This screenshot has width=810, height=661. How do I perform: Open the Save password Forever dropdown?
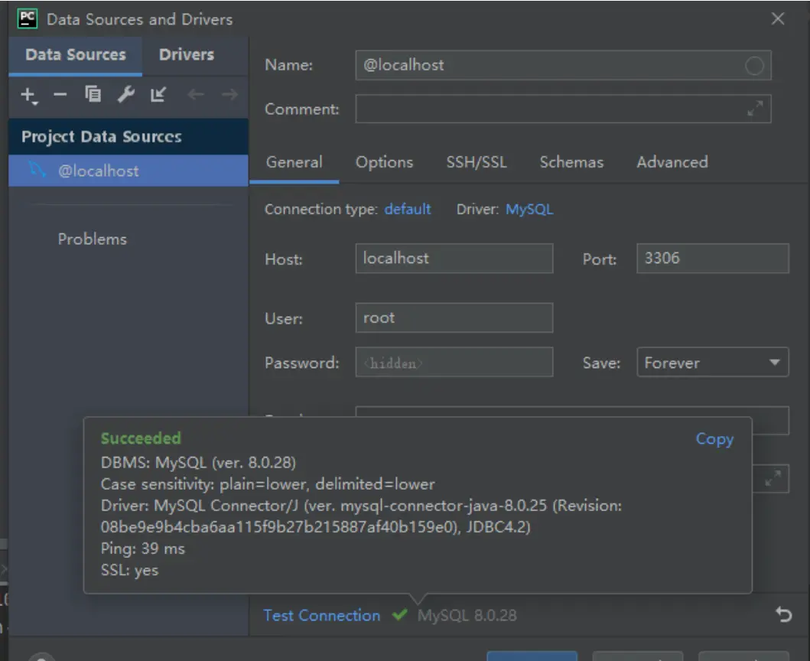pyautogui.click(x=712, y=363)
